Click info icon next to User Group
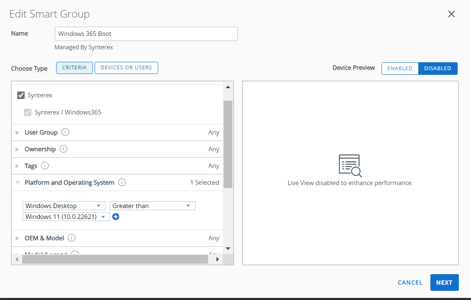 [x=65, y=132]
